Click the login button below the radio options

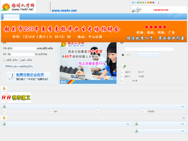(x=19, y=66)
